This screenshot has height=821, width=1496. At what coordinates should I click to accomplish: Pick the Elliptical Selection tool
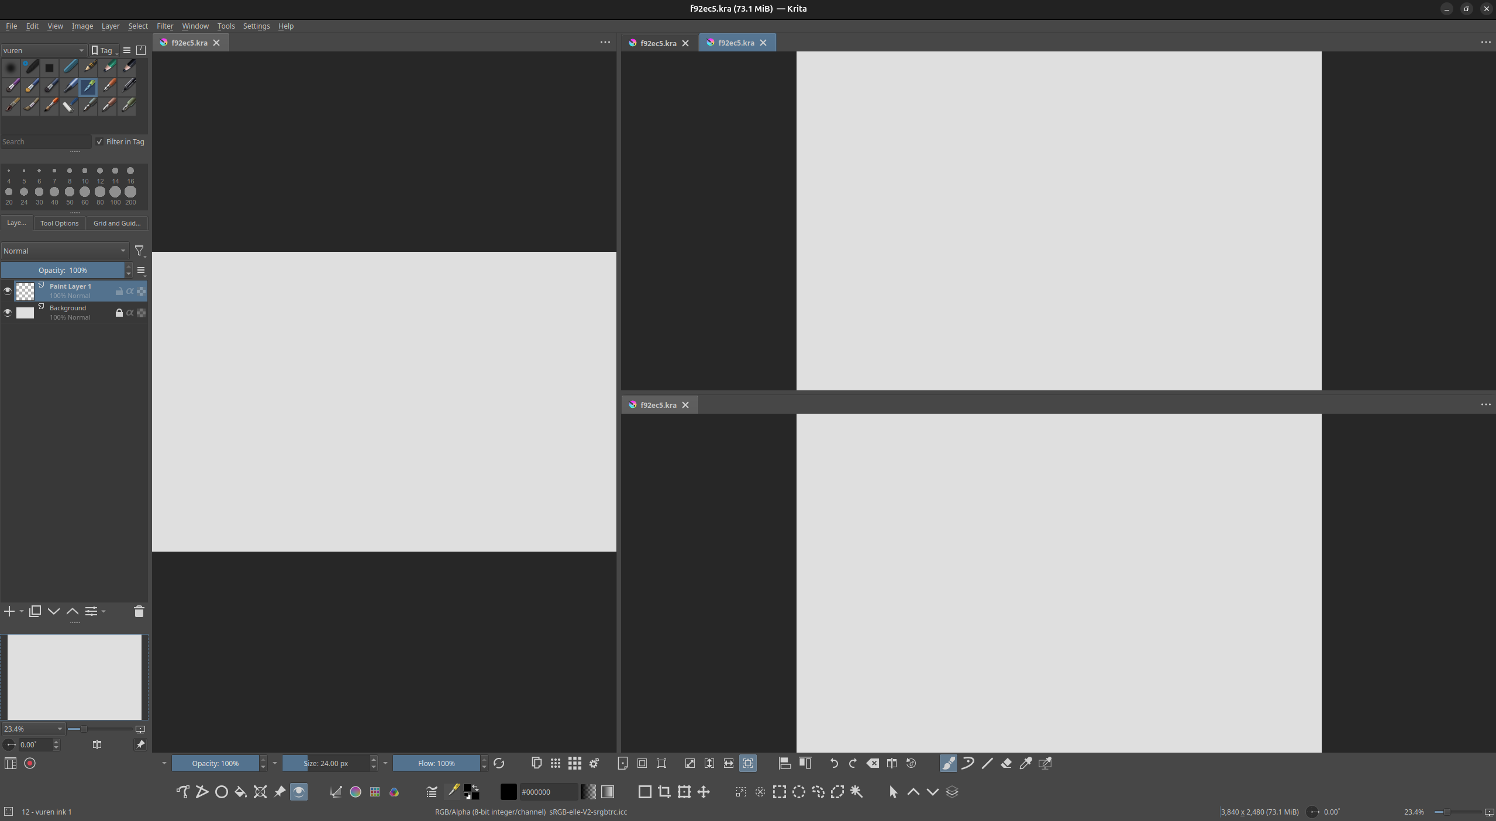click(799, 792)
